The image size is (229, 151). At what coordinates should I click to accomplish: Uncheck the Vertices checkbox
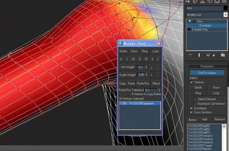point(191,82)
